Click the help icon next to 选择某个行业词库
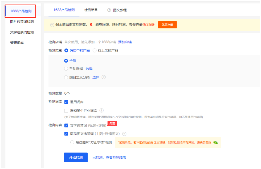Image resolution: width=261 pixels, height=169 pixels. point(101,111)
